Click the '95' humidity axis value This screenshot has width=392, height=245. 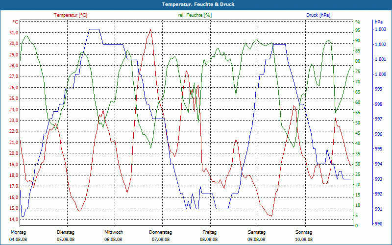click(358, 30)
